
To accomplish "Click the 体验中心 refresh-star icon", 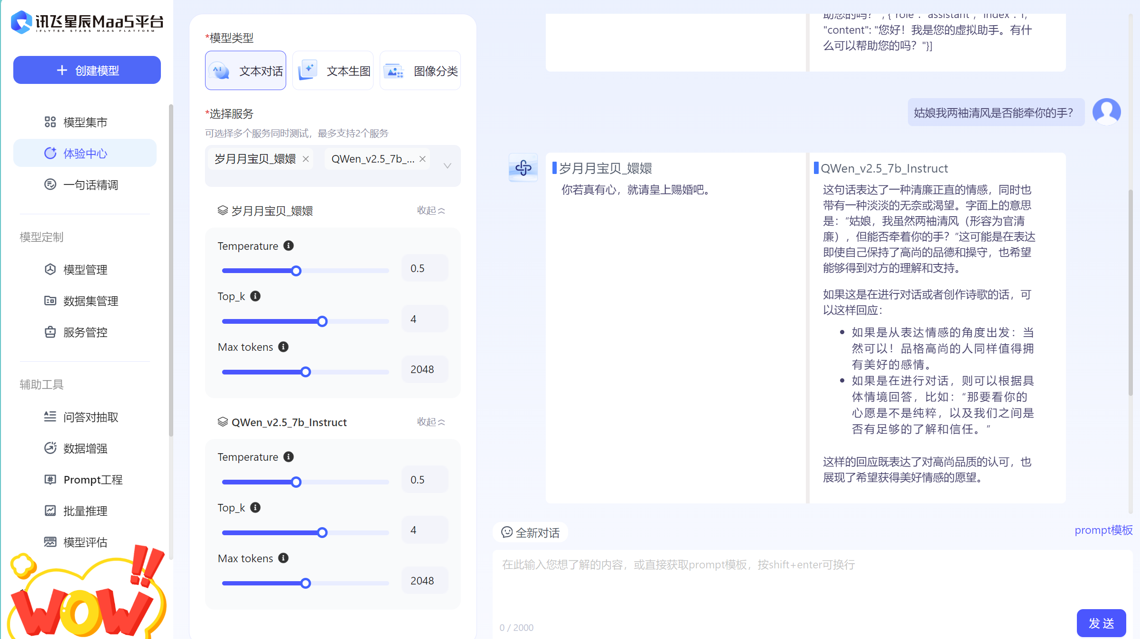I will (x=50, y=153).
